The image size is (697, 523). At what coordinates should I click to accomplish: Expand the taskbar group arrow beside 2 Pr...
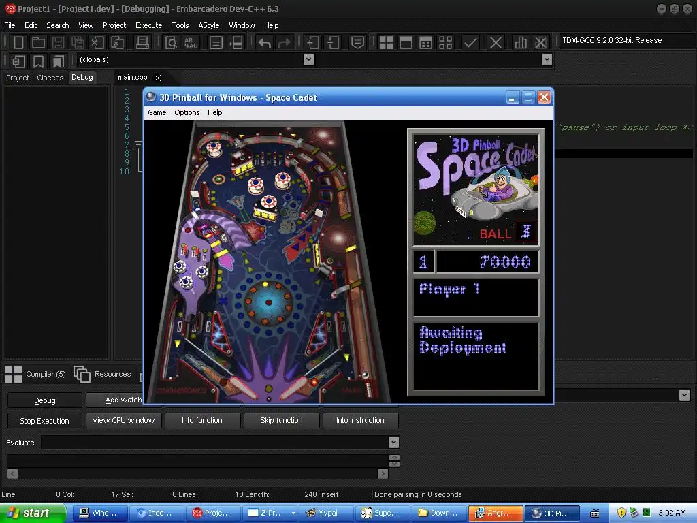click(x=293, y=513)
